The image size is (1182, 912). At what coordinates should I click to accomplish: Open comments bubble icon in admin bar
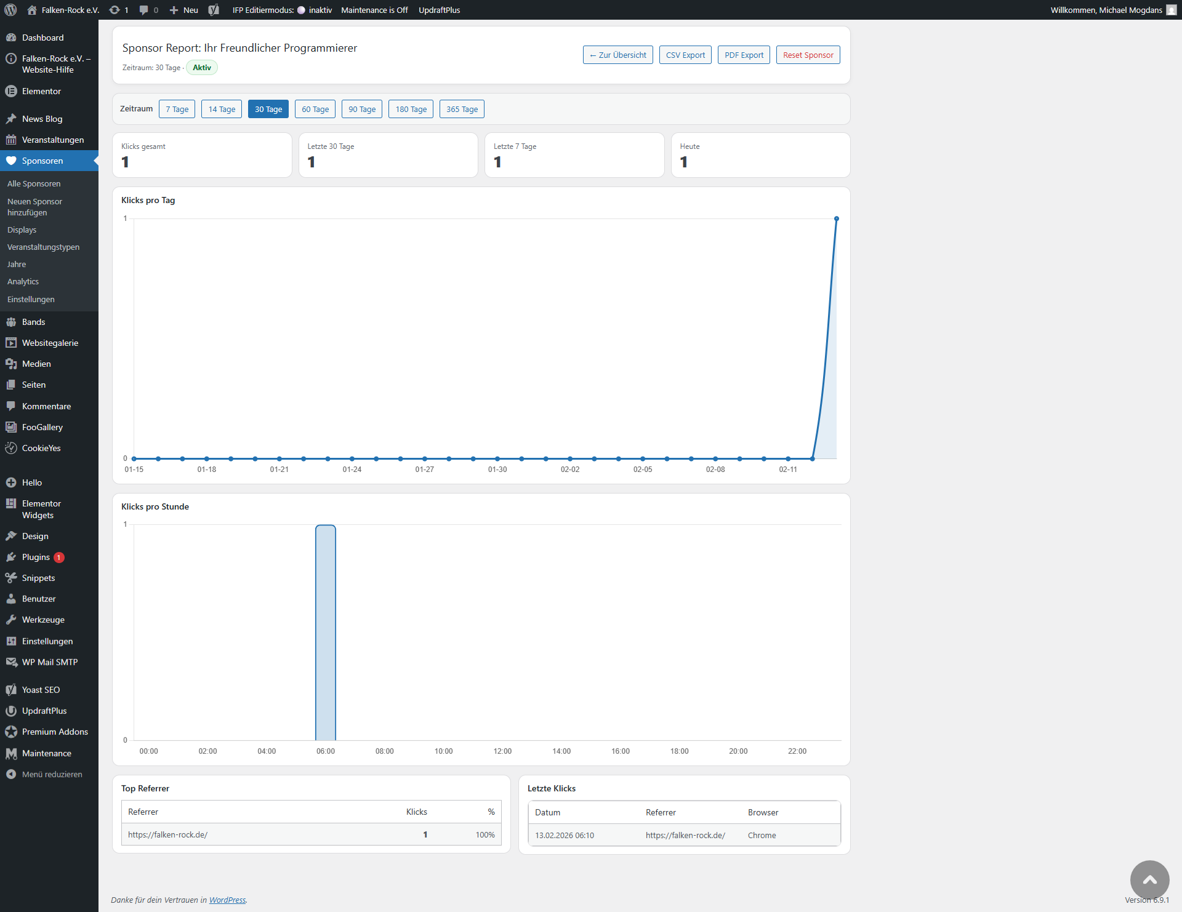(144, 10)
